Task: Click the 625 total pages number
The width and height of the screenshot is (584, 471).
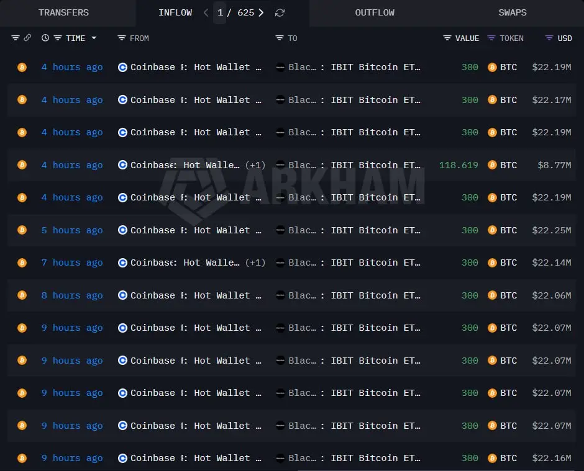Action: (246, 12)
